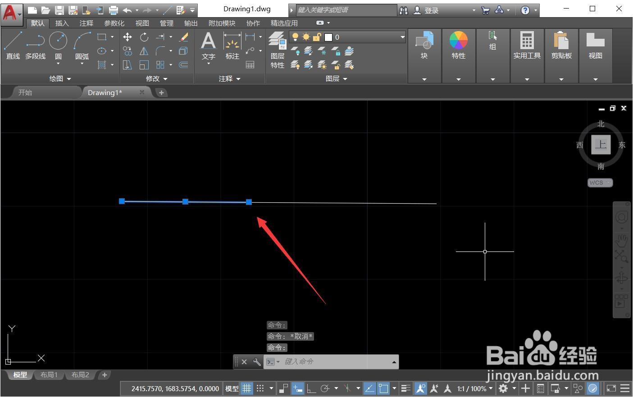Open the WCS coordinate system dropdown
633x397 pixels.
click(x=600, y=183)
